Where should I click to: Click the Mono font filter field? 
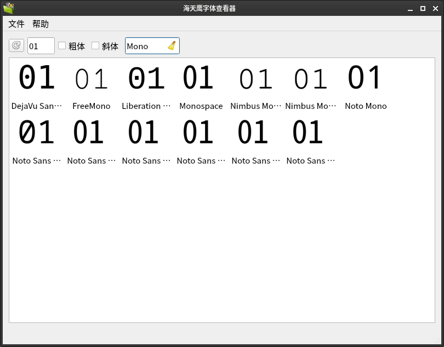click(x=152, y=45)
